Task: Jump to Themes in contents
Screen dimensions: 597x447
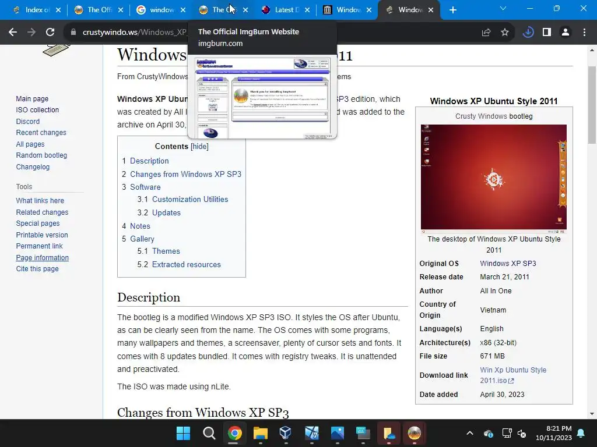Action: point(166,251)
